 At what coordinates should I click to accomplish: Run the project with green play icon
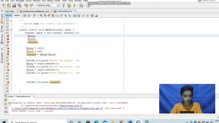(75, 5)
